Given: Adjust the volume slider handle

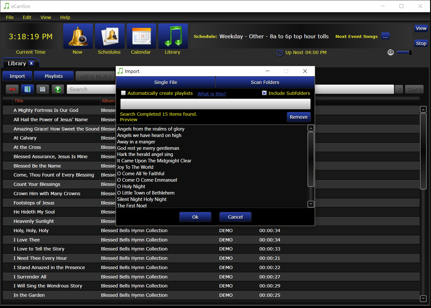Looking at the screenshot, I should click(410, 52).
